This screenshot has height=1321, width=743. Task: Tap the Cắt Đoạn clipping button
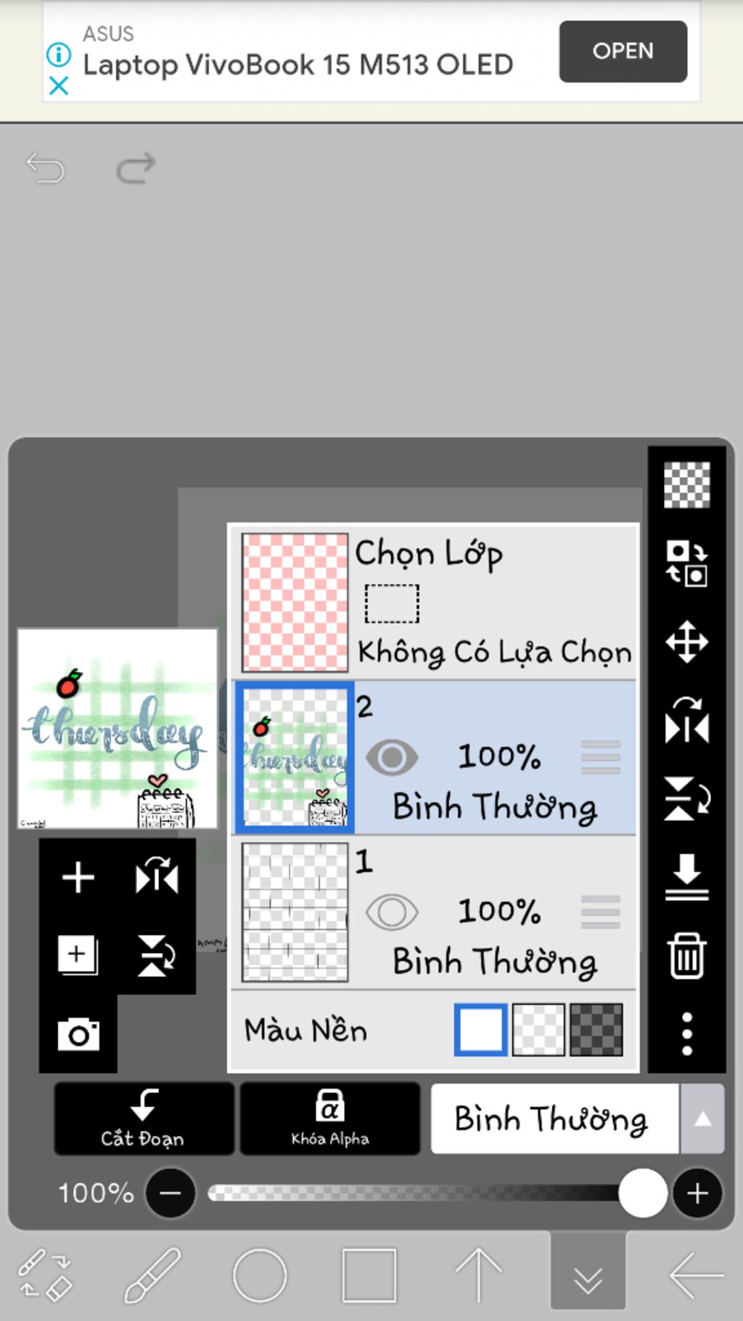(144, 1118)
